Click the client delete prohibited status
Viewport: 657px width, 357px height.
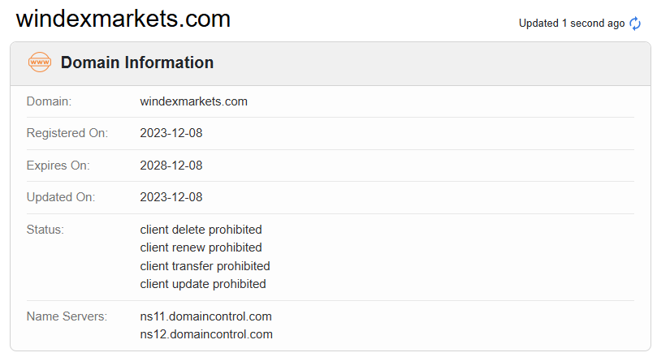(x=201, y=230)
